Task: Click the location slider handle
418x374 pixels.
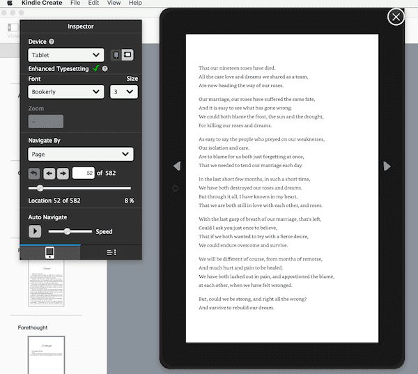Action: click(40, 188)
